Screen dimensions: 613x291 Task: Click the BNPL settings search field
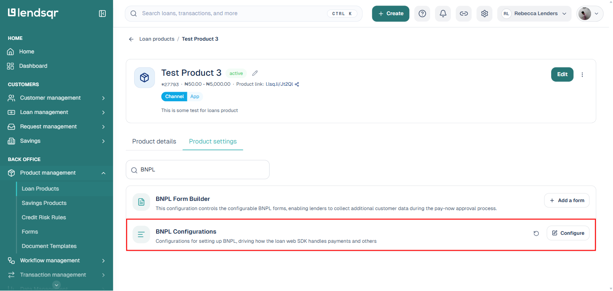point(198,170)
